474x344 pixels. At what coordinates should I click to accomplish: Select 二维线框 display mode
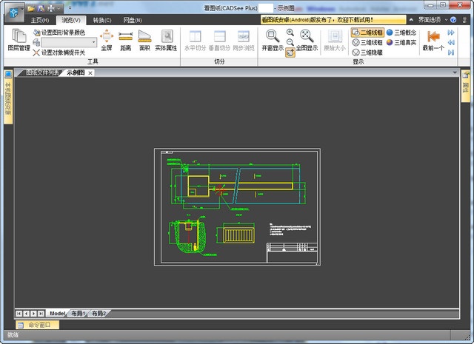367,33
